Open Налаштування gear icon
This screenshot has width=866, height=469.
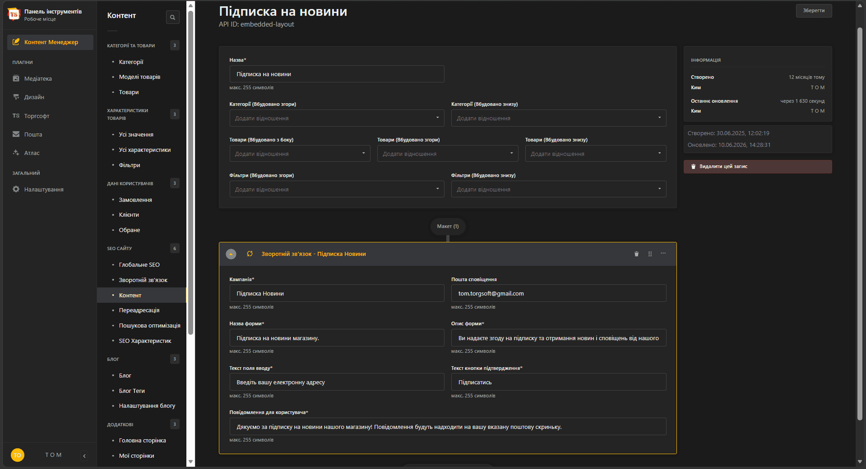pyautogui.click(x=16, y=189)
